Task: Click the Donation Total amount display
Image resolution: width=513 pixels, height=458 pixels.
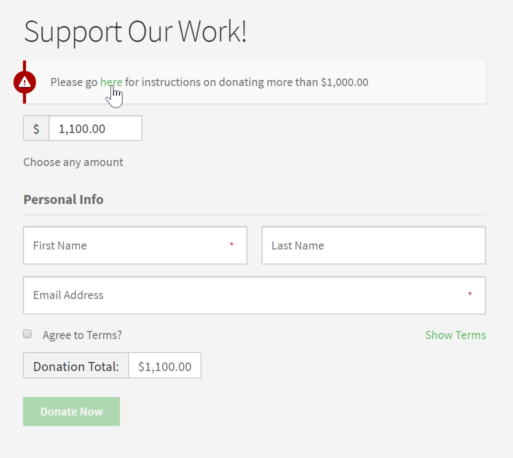Action: 164,365
